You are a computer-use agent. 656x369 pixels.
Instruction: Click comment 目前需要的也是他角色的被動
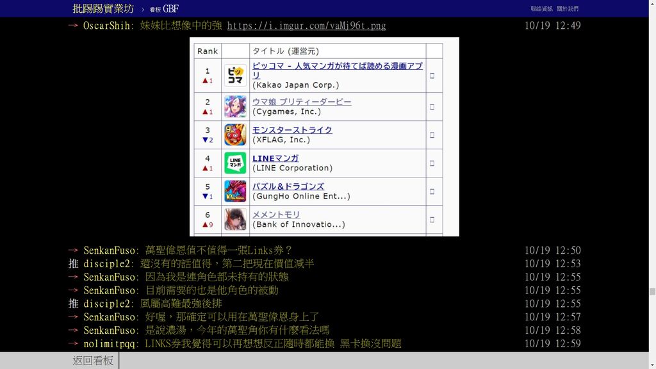(211, 290)
